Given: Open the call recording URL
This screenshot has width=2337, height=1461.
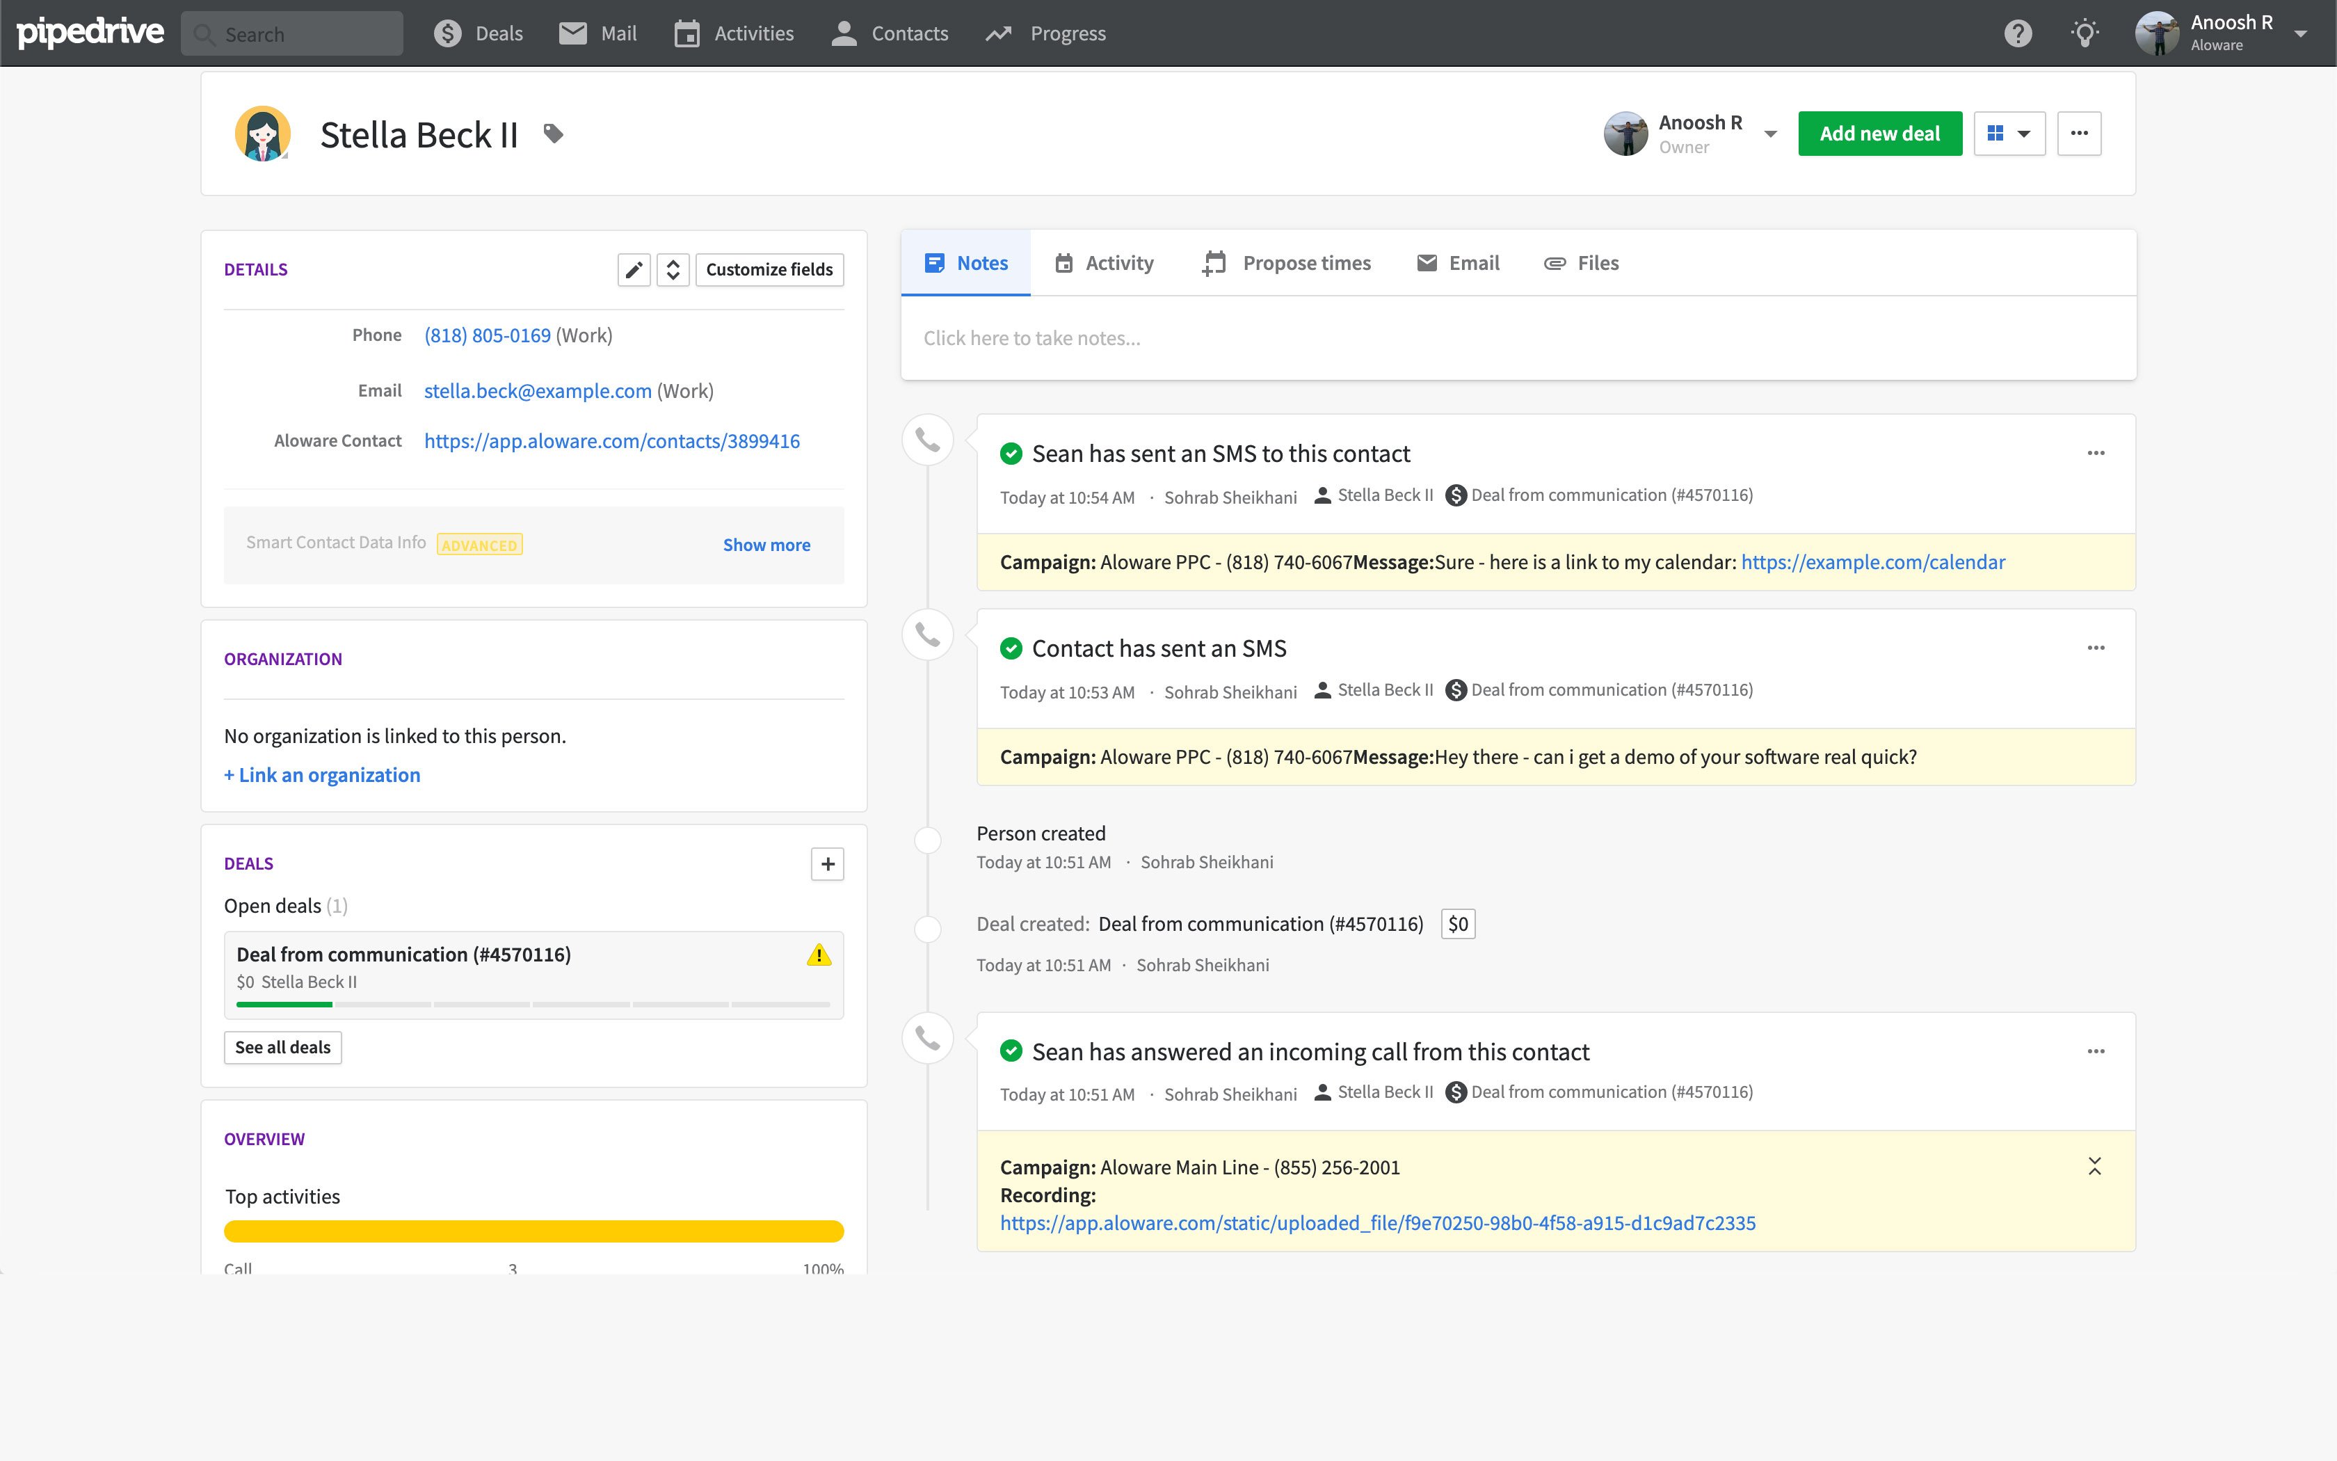Looking at the screenshot, I should 1378,1223.
